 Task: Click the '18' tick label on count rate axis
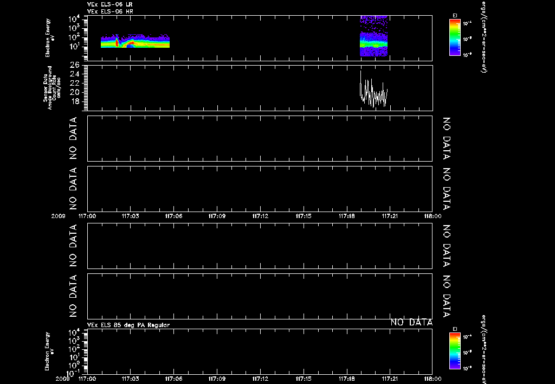pos(75,101)
